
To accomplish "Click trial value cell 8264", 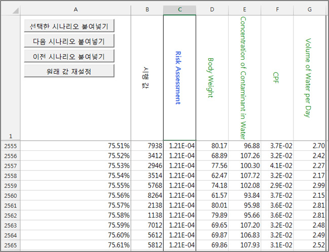I will pyautogui.click(x=147, y=195).
